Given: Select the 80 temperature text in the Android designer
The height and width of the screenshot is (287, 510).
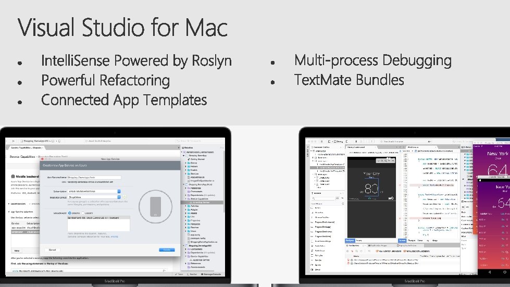Looking at the screenshot, I should [371, 189].
